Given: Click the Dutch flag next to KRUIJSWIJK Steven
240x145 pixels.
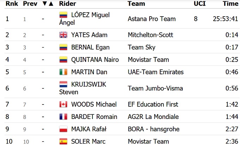Looking at the screenshot, I should (63, 85).
